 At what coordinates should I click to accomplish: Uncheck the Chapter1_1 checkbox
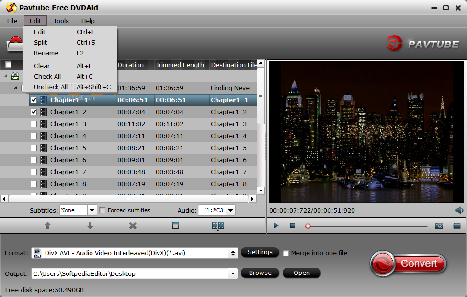coord(34,100)
